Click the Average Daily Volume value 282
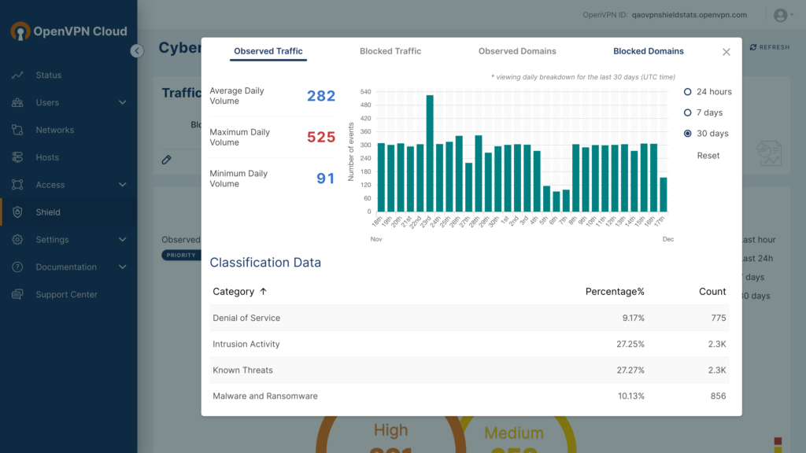806x453 pixels. click(x=321, y=96)
